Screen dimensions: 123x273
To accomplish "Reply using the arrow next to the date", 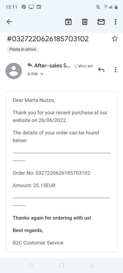I will point(101,70).
